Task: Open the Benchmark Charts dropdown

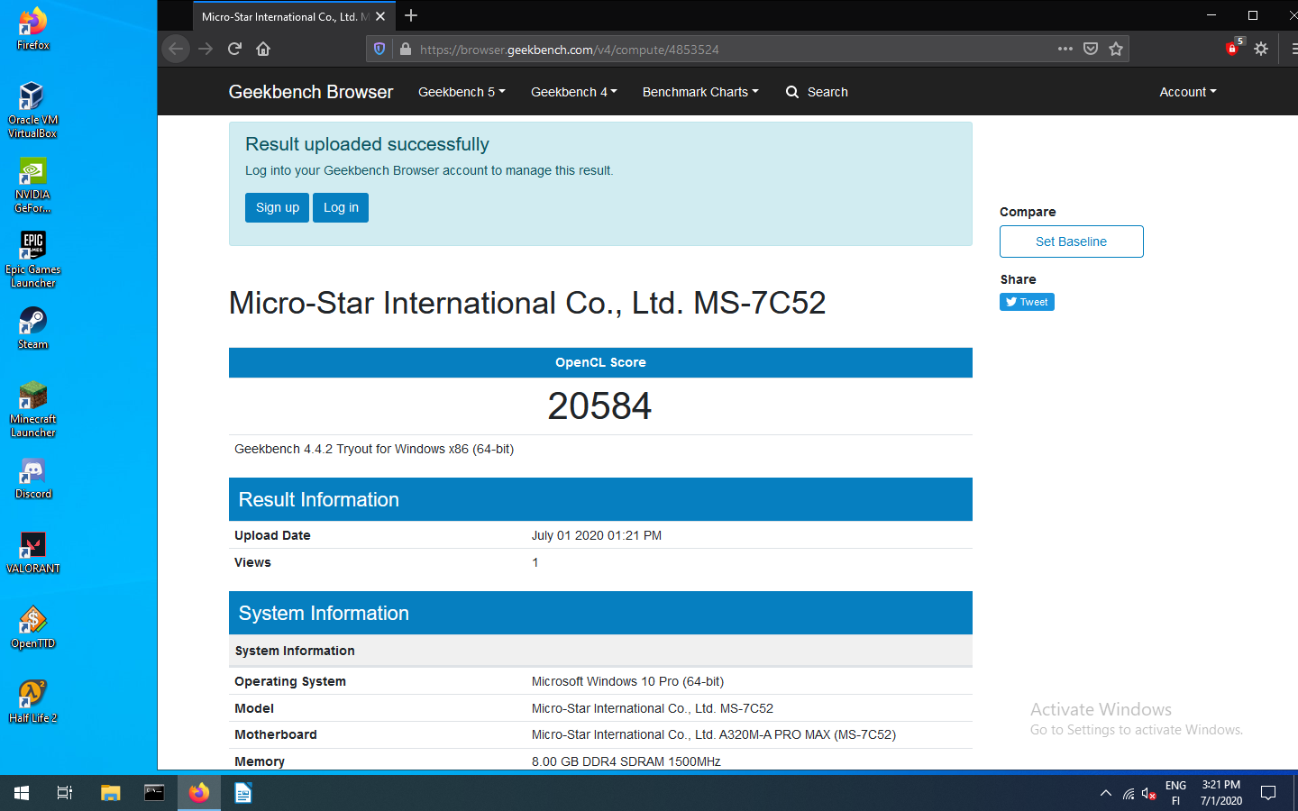Action: coord(700,92)
